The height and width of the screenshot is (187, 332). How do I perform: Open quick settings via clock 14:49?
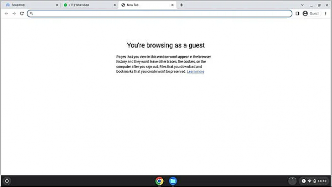point(322,181)
